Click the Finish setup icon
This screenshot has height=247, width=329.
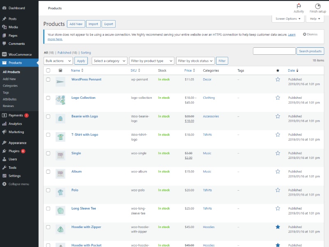pyautogui.click(x=317, y=6)
